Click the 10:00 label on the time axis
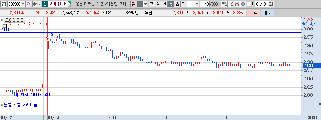The image size is (321, 120). [170, 118]
